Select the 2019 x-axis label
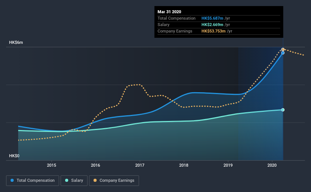Image resolution: width=311 pixels, height=192 pixels. click(x=228, y=165)
